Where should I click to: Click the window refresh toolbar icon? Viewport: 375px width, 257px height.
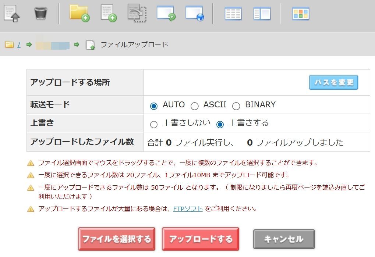point(166,13)
